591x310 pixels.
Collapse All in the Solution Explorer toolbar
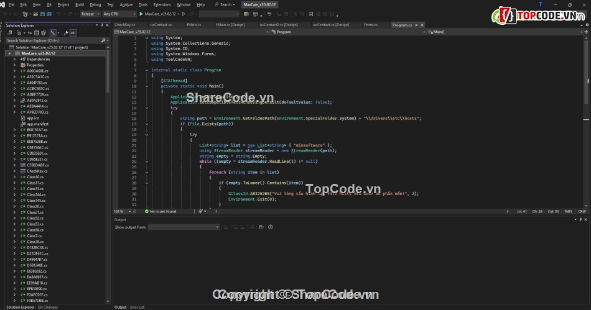[x=37, y=33]
